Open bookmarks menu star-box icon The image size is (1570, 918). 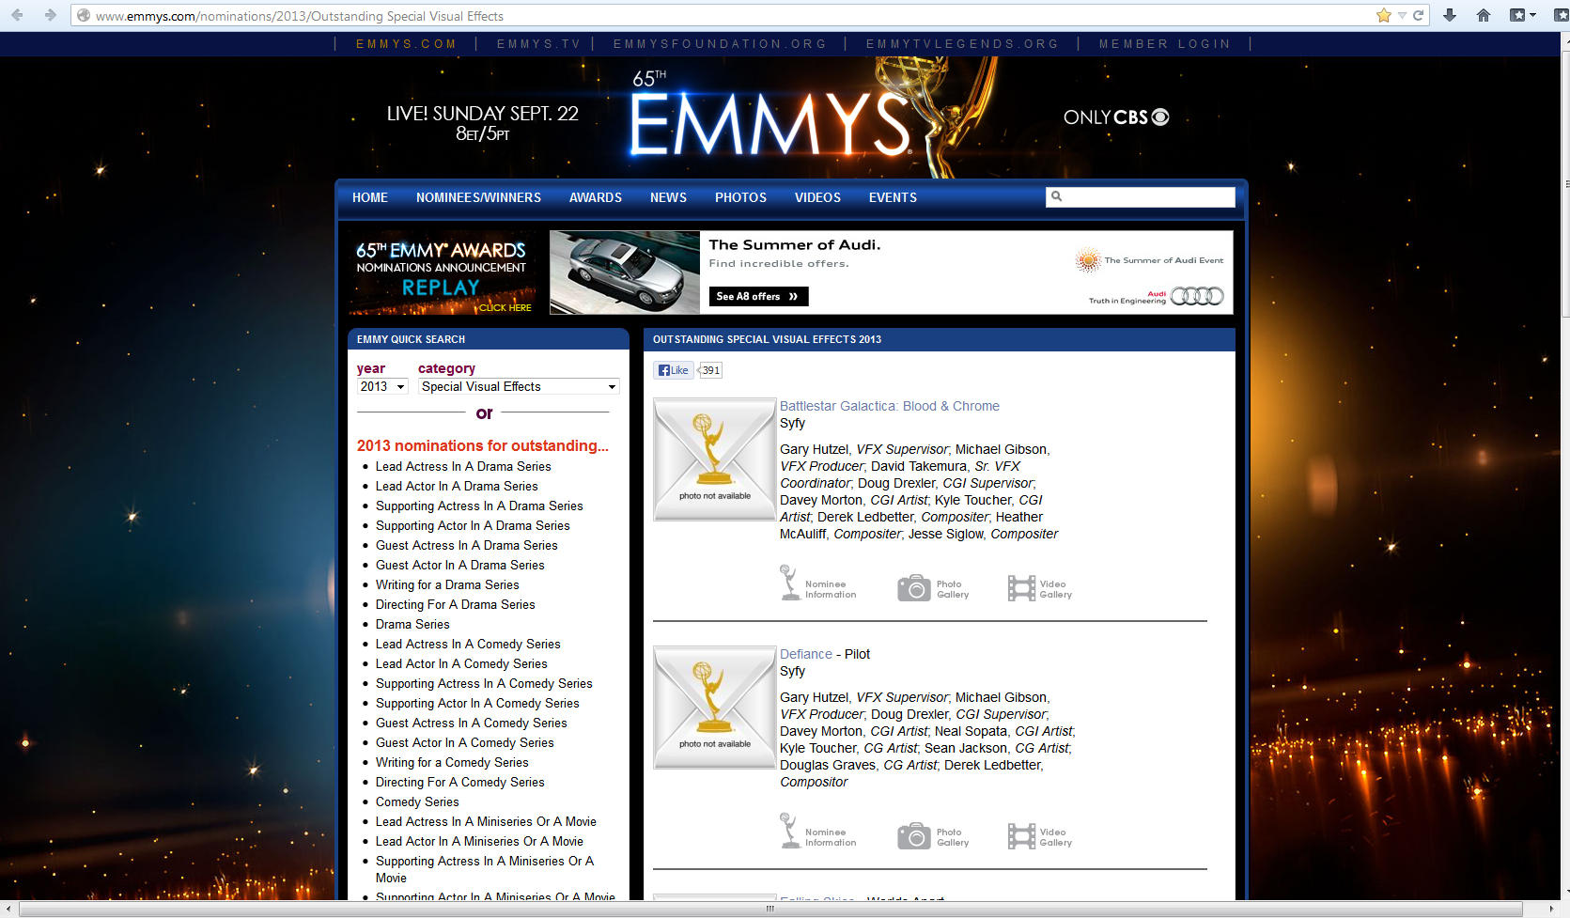point(1522,15)
